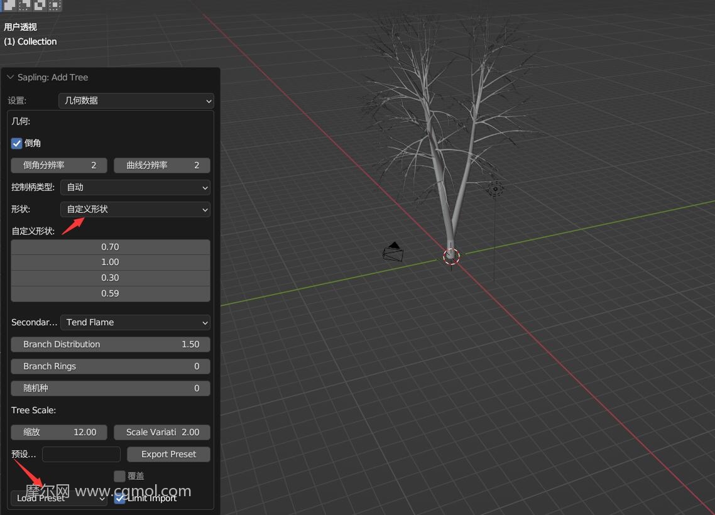This screenshot has height=515, width=715.
Task: Open the 控制柄类型 dropdown set to 自动
Action: [x=135, y=187]
